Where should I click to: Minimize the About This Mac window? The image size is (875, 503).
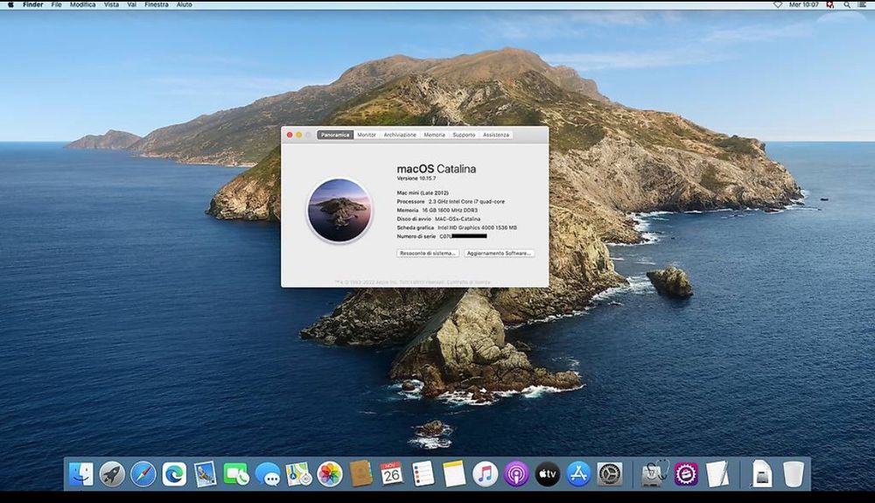coord(299,135)
